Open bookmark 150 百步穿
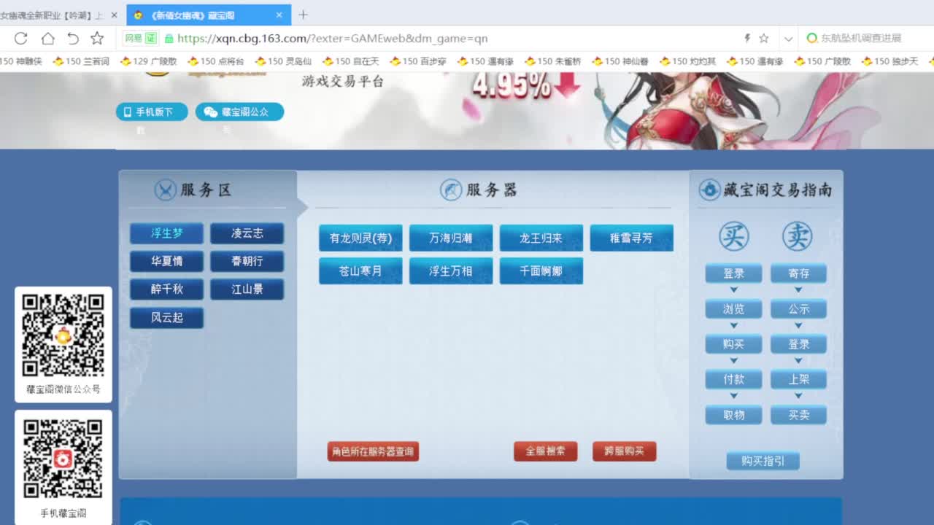This screenshot has height=525, width=934. click(x=418, y=61)
